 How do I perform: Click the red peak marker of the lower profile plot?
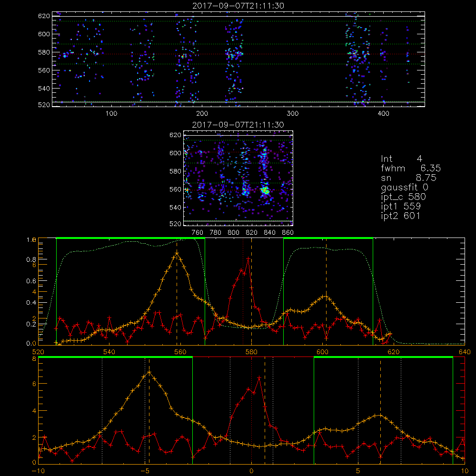pyautogui.click(x=259, y=377)
